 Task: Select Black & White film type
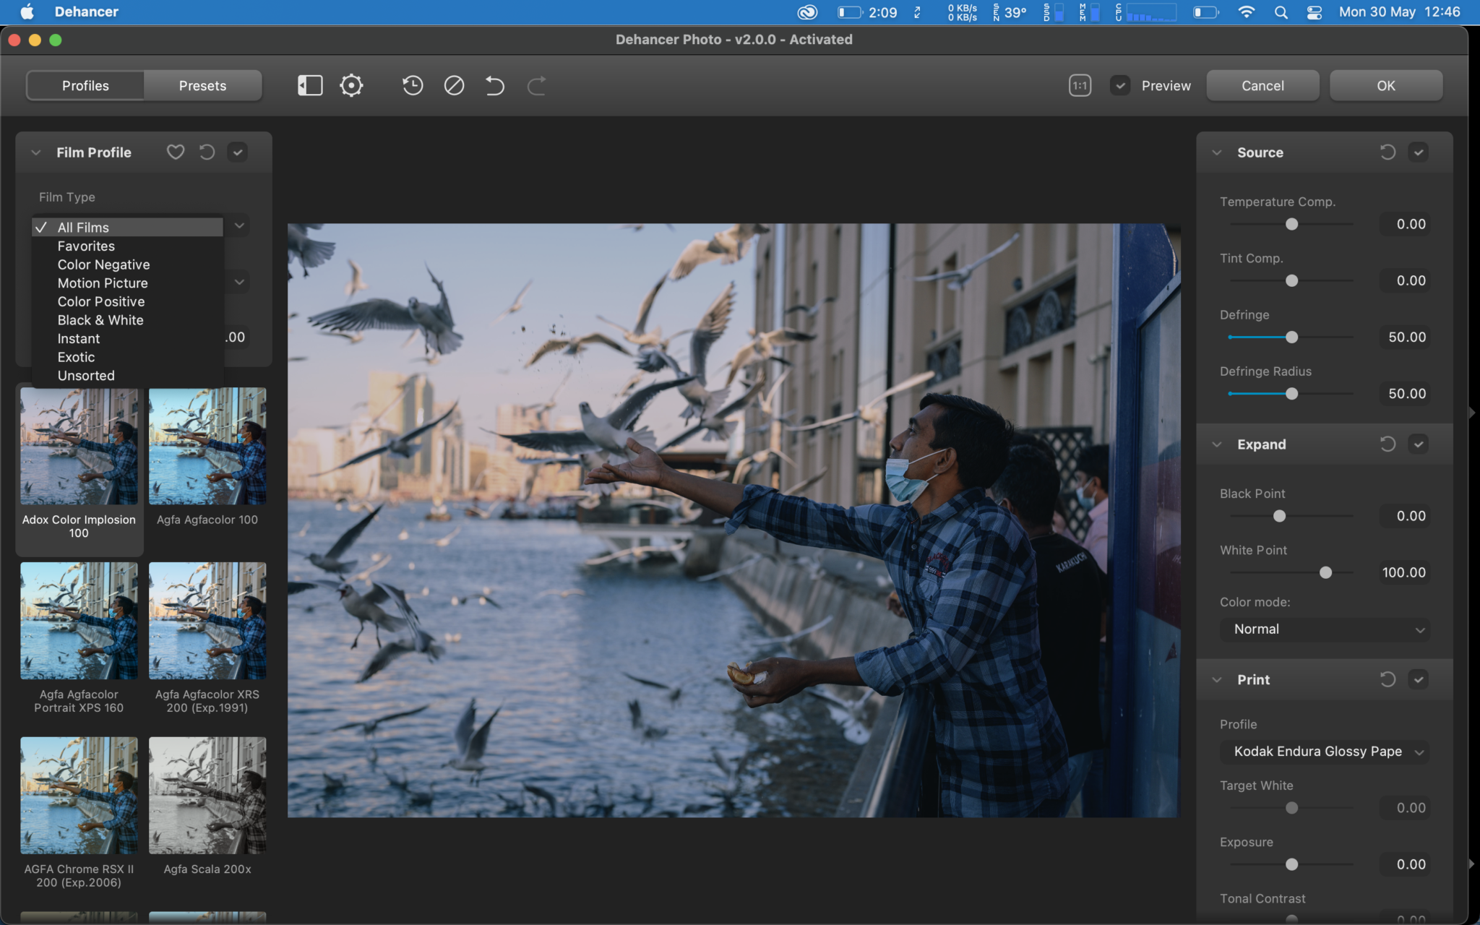click(x=100, y=320)
